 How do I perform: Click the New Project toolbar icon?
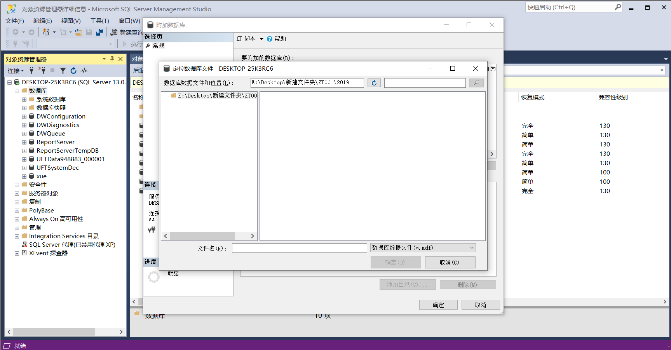point(46,32)
